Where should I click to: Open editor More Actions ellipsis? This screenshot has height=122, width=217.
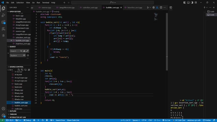[165, 7]
